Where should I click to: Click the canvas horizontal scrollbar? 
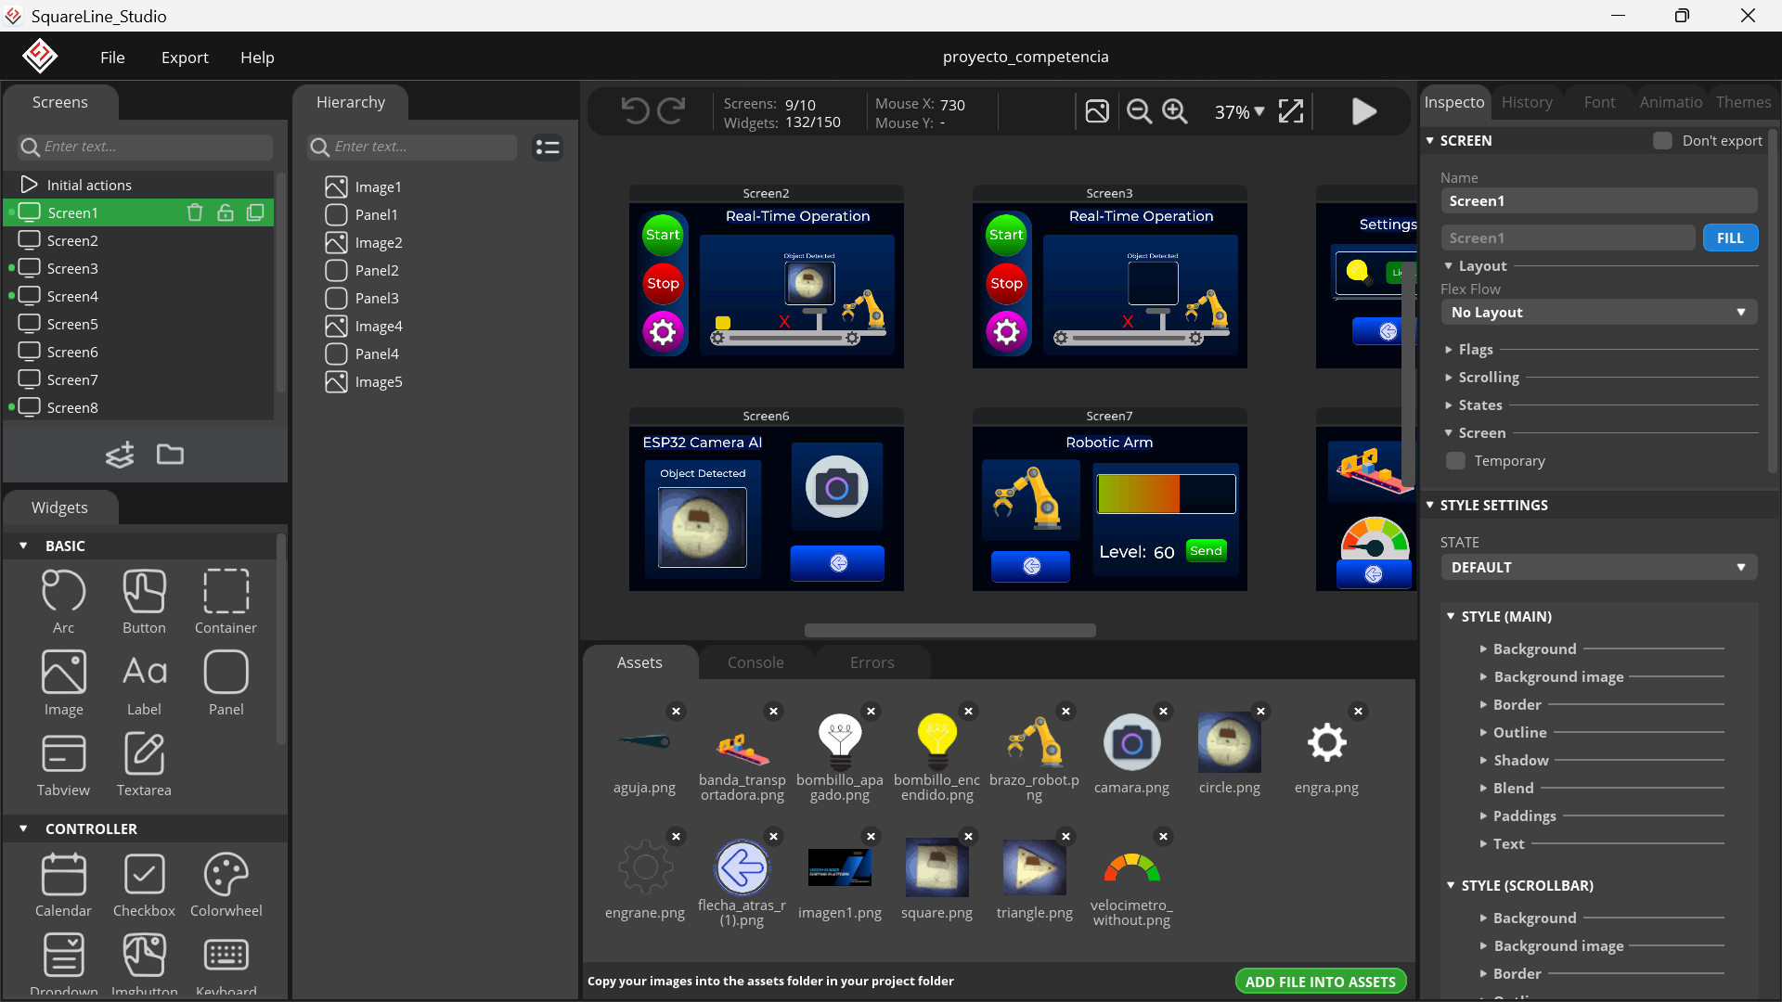(949, 631)
